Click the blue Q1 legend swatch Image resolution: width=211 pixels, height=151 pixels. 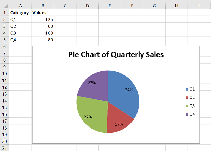pyautogui.click(x=186, y=89)
